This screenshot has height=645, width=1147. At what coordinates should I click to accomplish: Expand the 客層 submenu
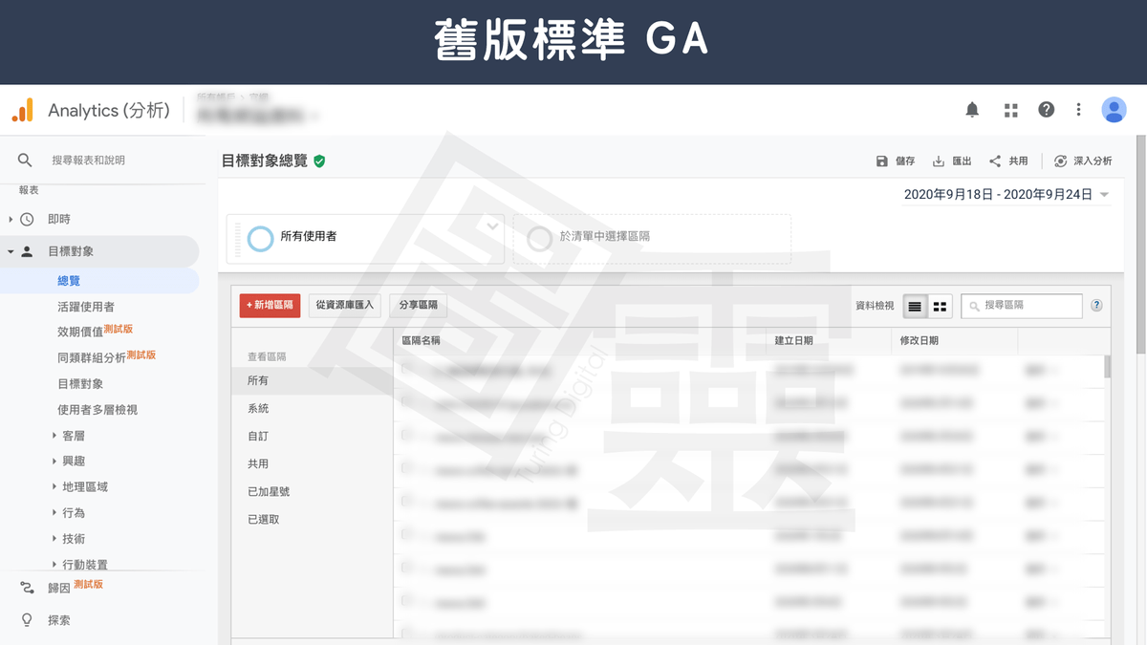(54, 435)
